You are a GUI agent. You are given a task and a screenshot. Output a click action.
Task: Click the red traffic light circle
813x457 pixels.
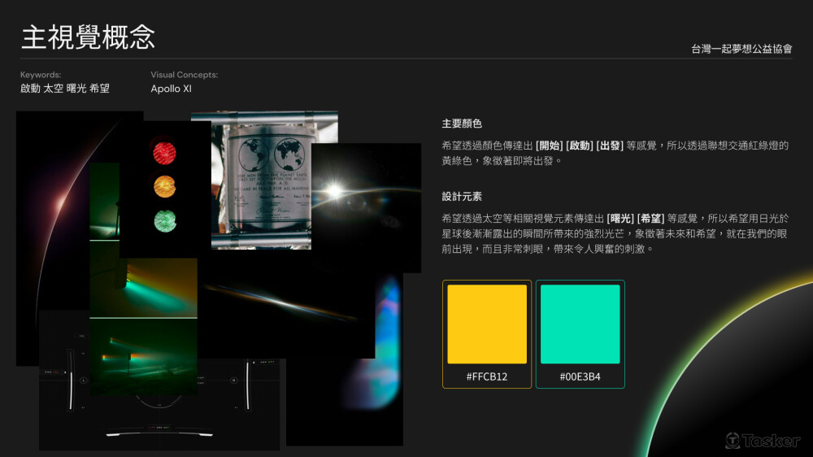[x=164, y=152]
